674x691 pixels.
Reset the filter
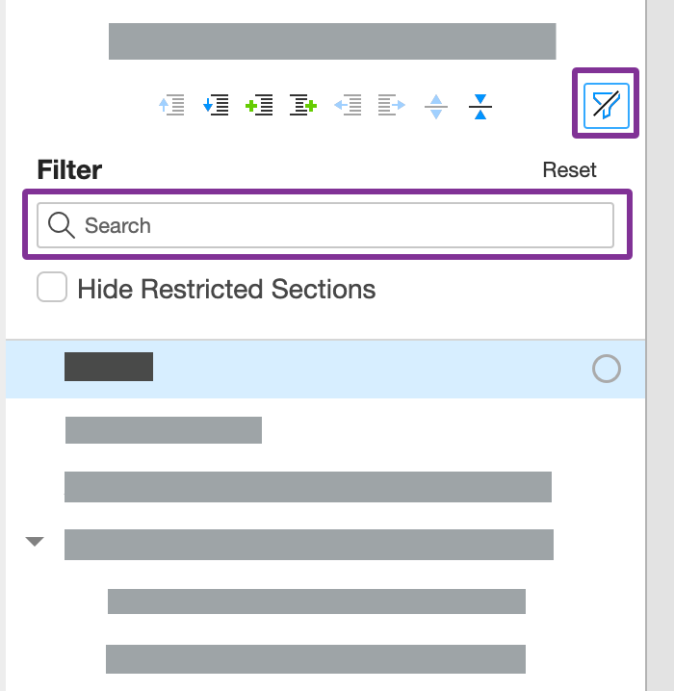coord(569,170)
